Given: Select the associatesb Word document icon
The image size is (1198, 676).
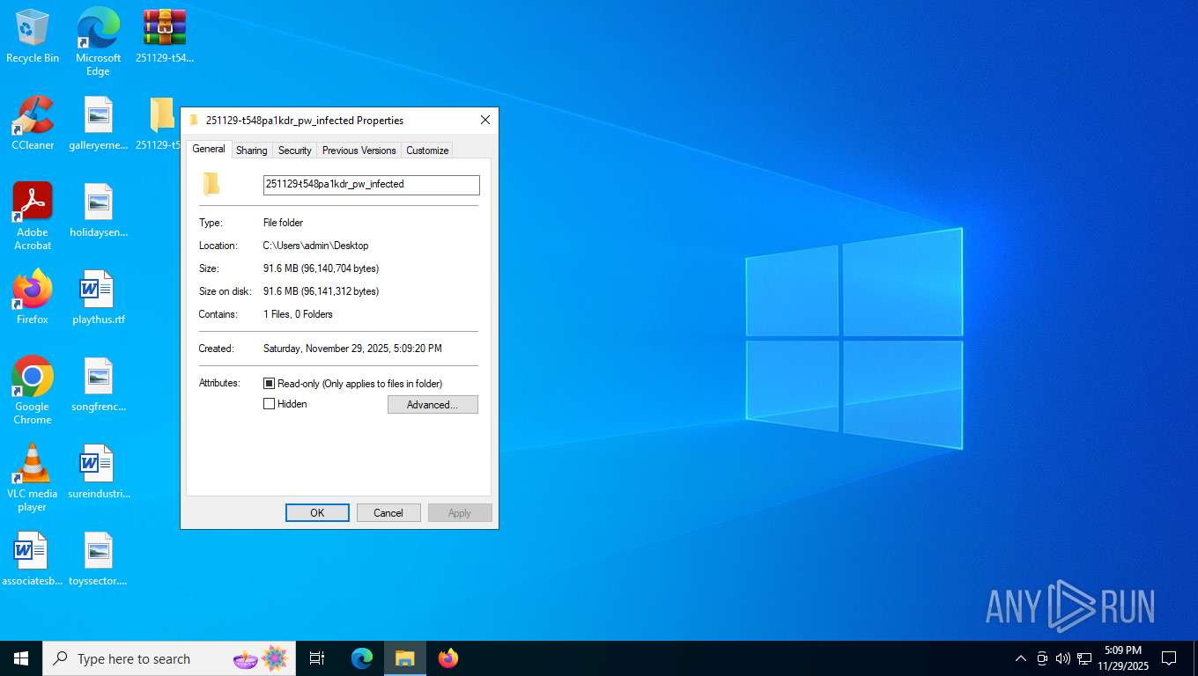Looking at the screenshot, I should tap(33, 560).
